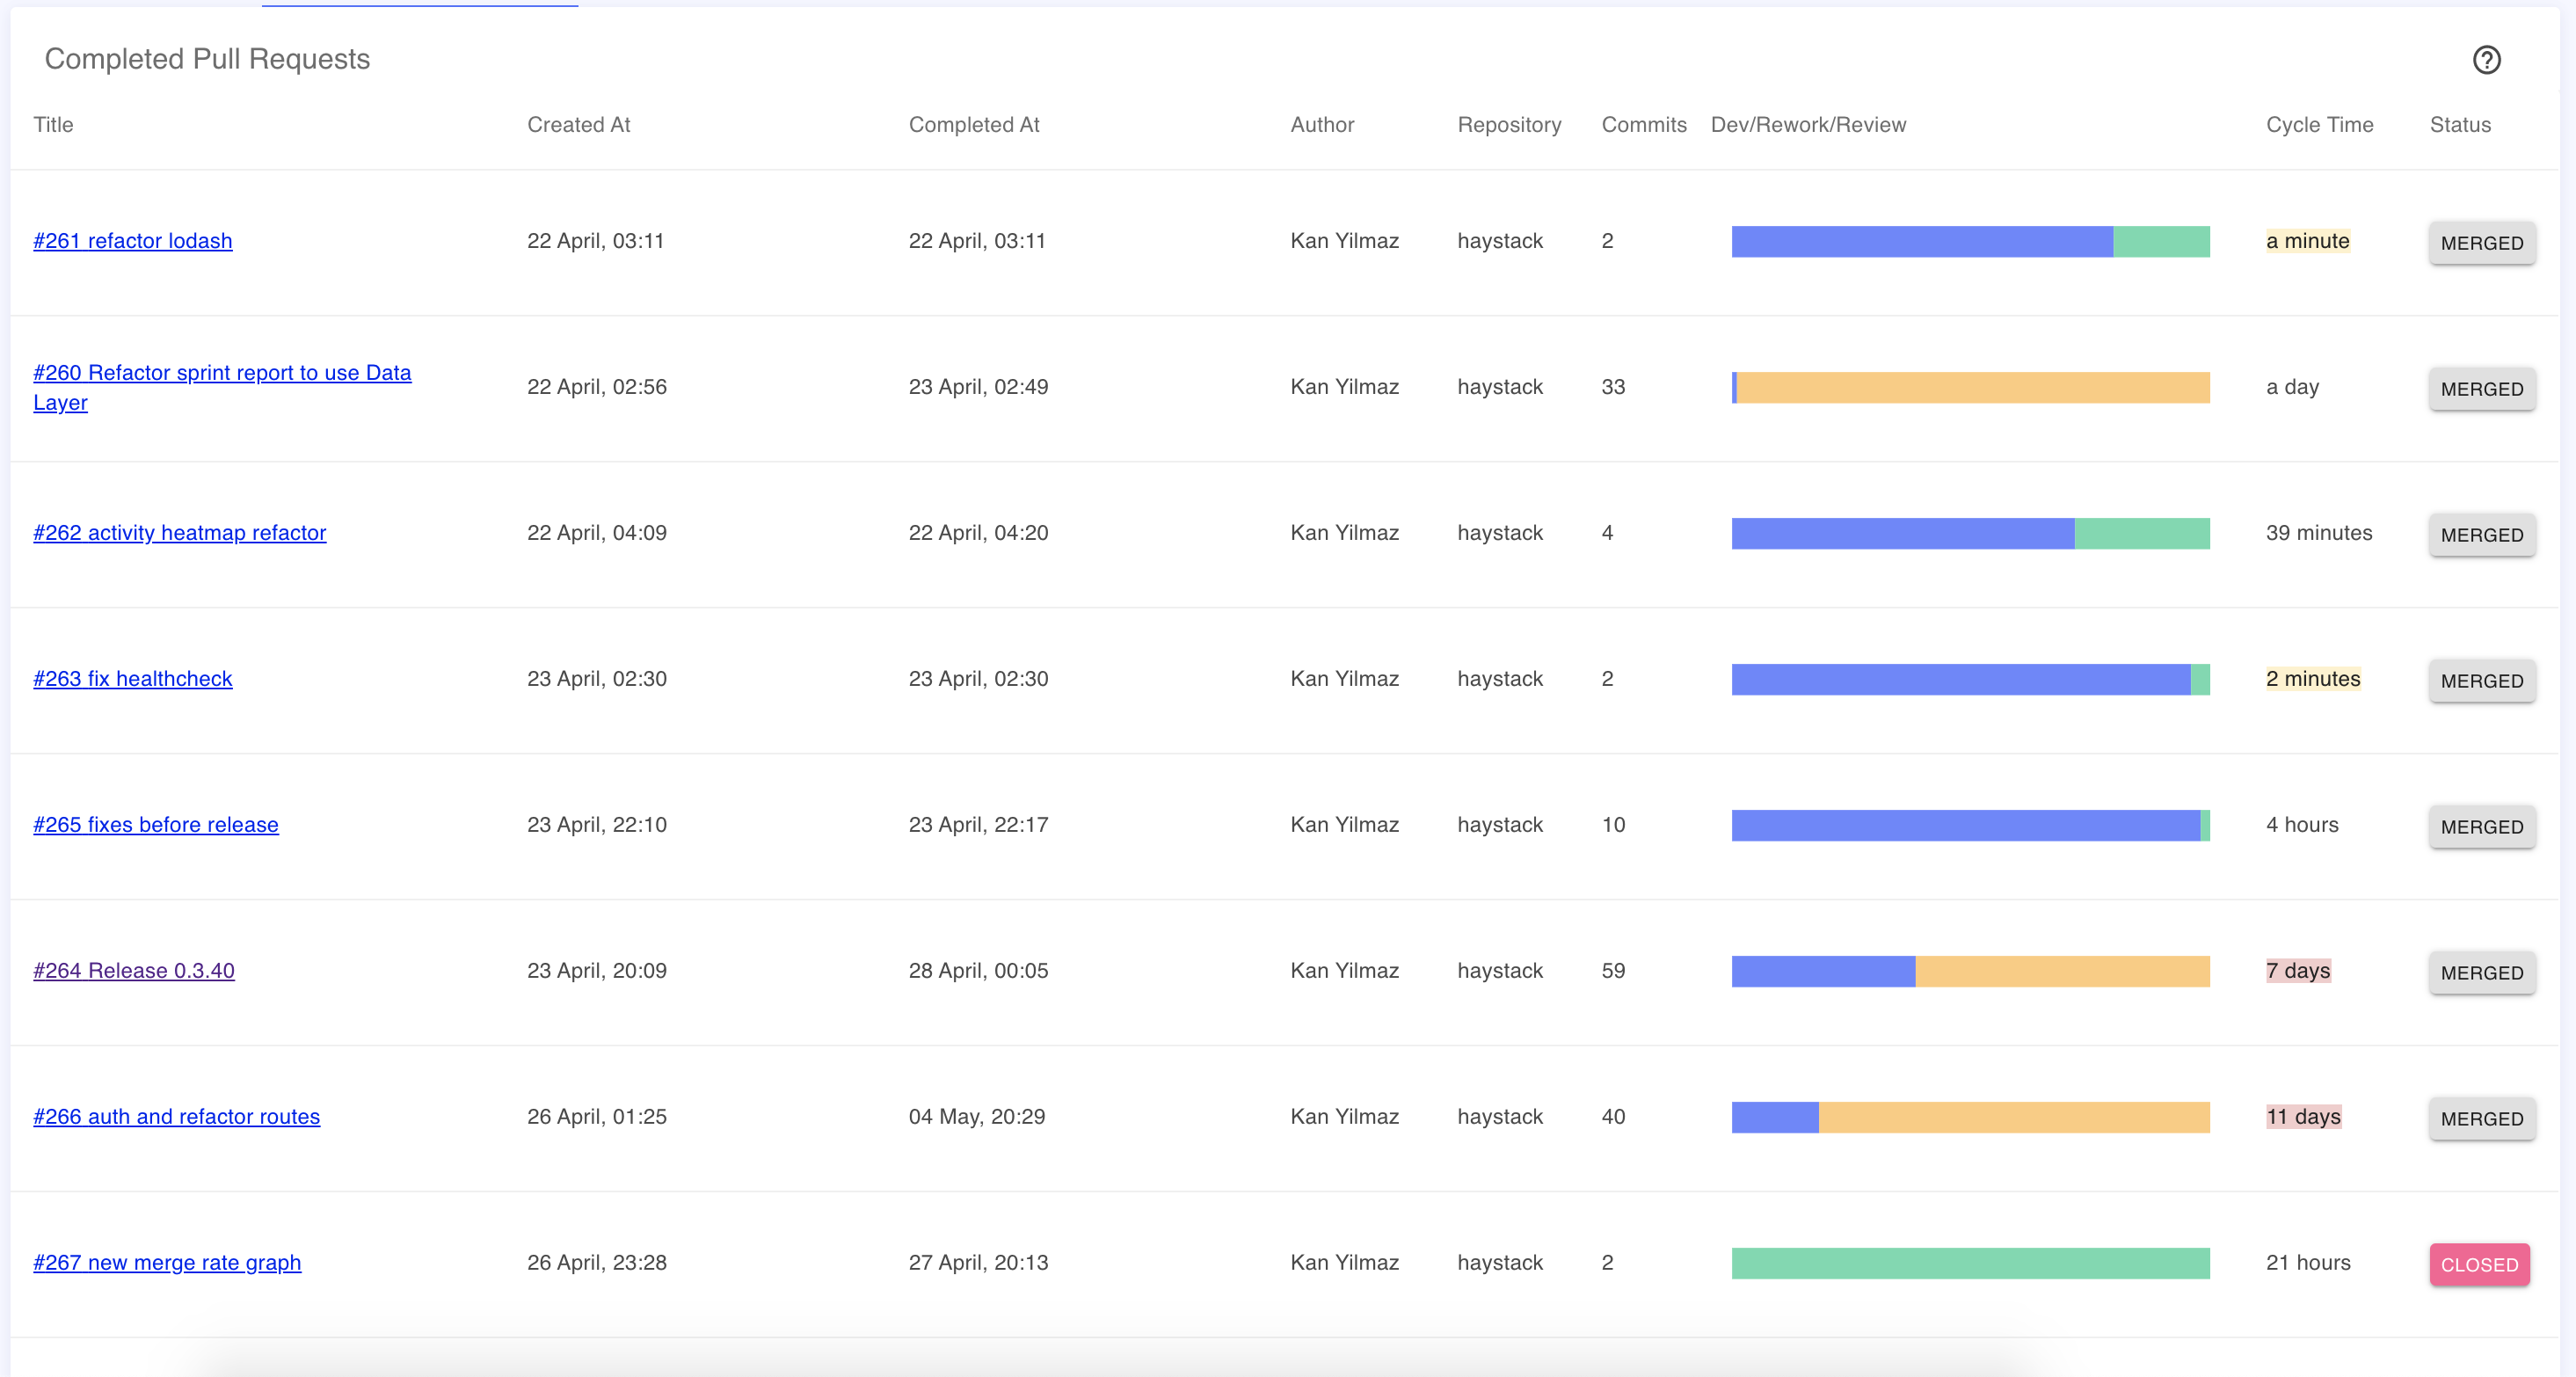Image resolution: width=2576 pixels, height=1377 pixels.
Task: Click blue dev bar segment for #262
Action: click(1903, 533)
